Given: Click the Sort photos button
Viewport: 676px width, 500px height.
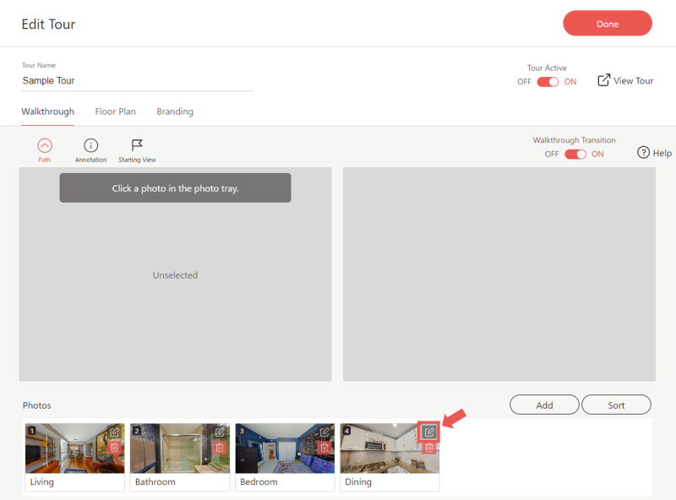Looking at the screenshot, I should coord(616,405).
